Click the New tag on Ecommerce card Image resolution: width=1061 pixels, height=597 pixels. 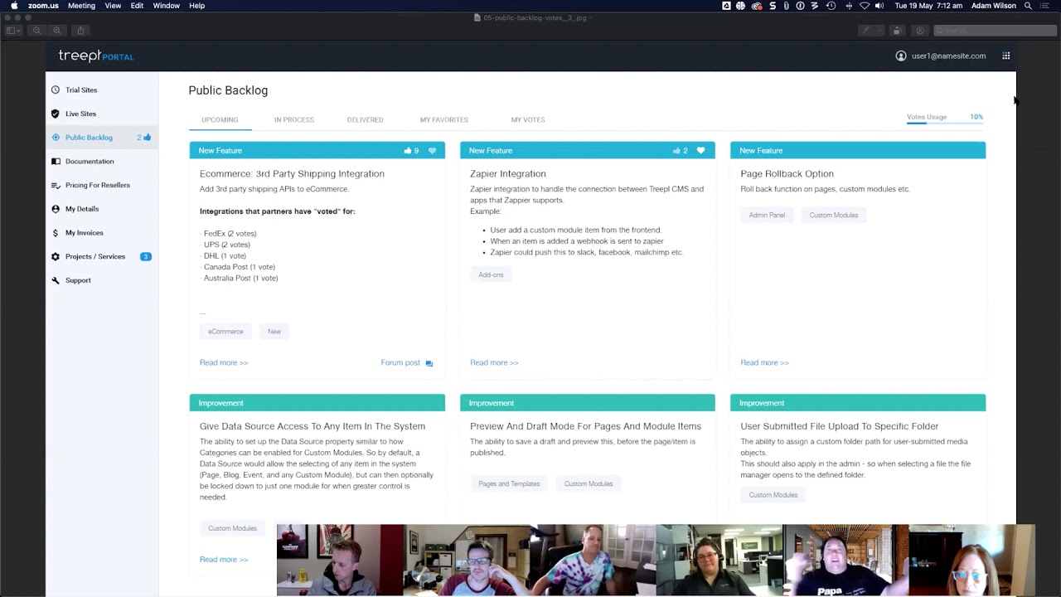tap(274, 332)
